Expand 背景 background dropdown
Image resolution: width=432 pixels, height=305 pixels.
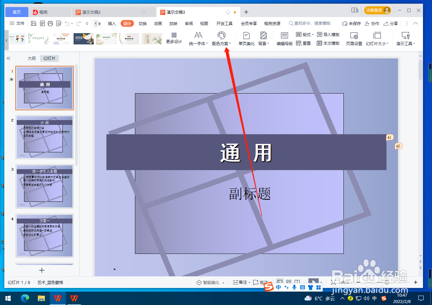(x=264, y=39)
